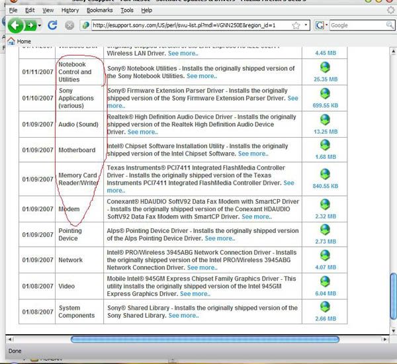Viewport: 397px width, 364px height.
Task: Download Conexant modem 2.32 MB icon
Action: [325, 205]
